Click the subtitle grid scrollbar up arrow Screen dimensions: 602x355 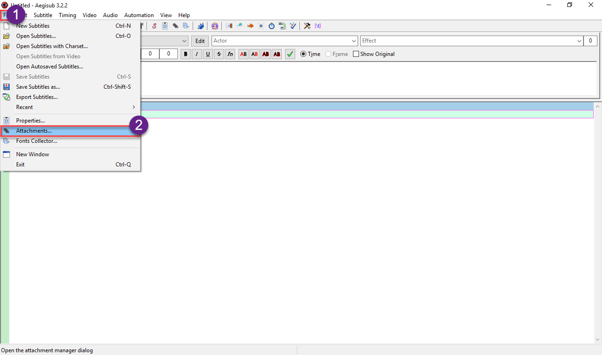tap(598, 106)
